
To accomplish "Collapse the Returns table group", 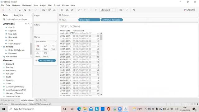I will point(2,47).
